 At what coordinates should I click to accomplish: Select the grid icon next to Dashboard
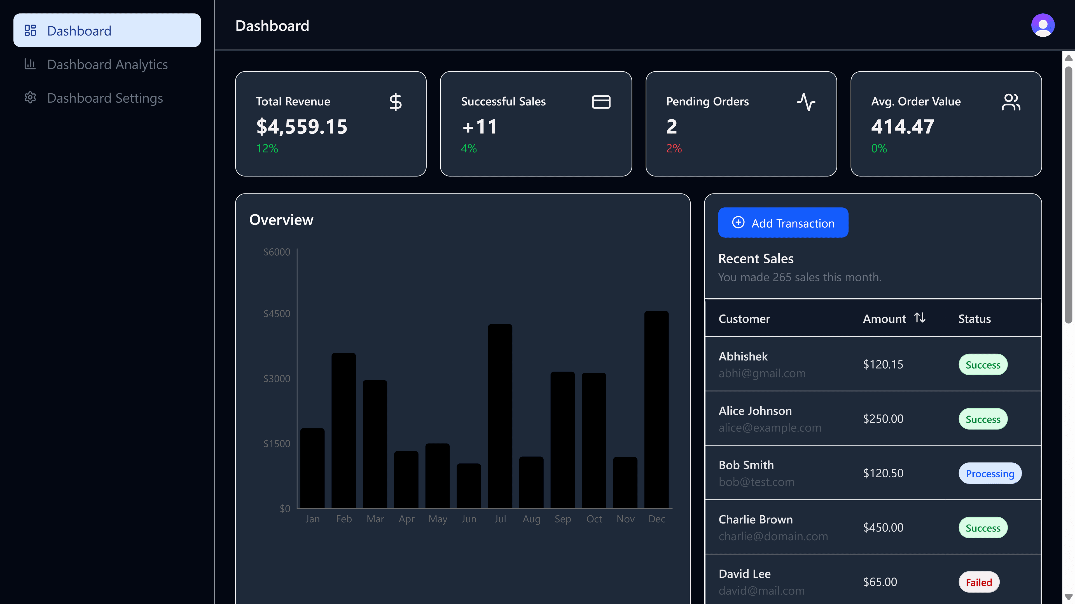coord(30,30)
